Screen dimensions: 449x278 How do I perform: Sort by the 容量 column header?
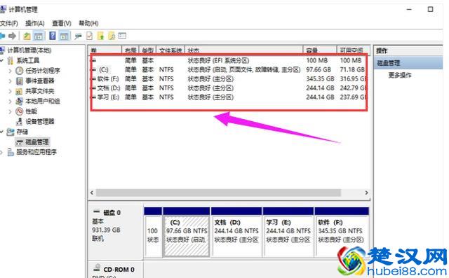[320, 50]
